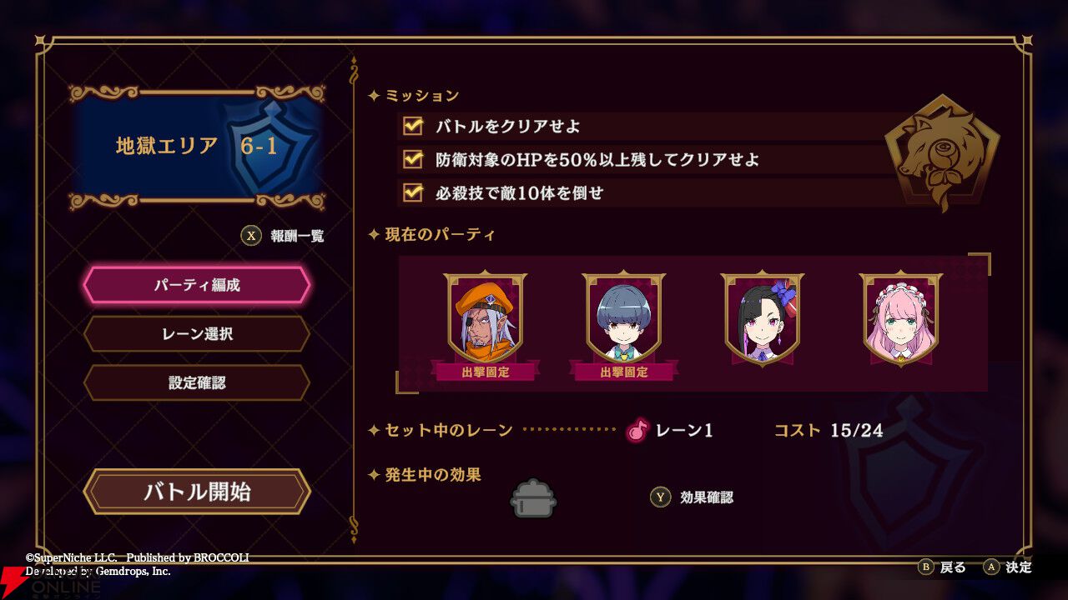
Task: Toggle the バトルをクリアせよ mission checkbox
Action: [413, 127]
